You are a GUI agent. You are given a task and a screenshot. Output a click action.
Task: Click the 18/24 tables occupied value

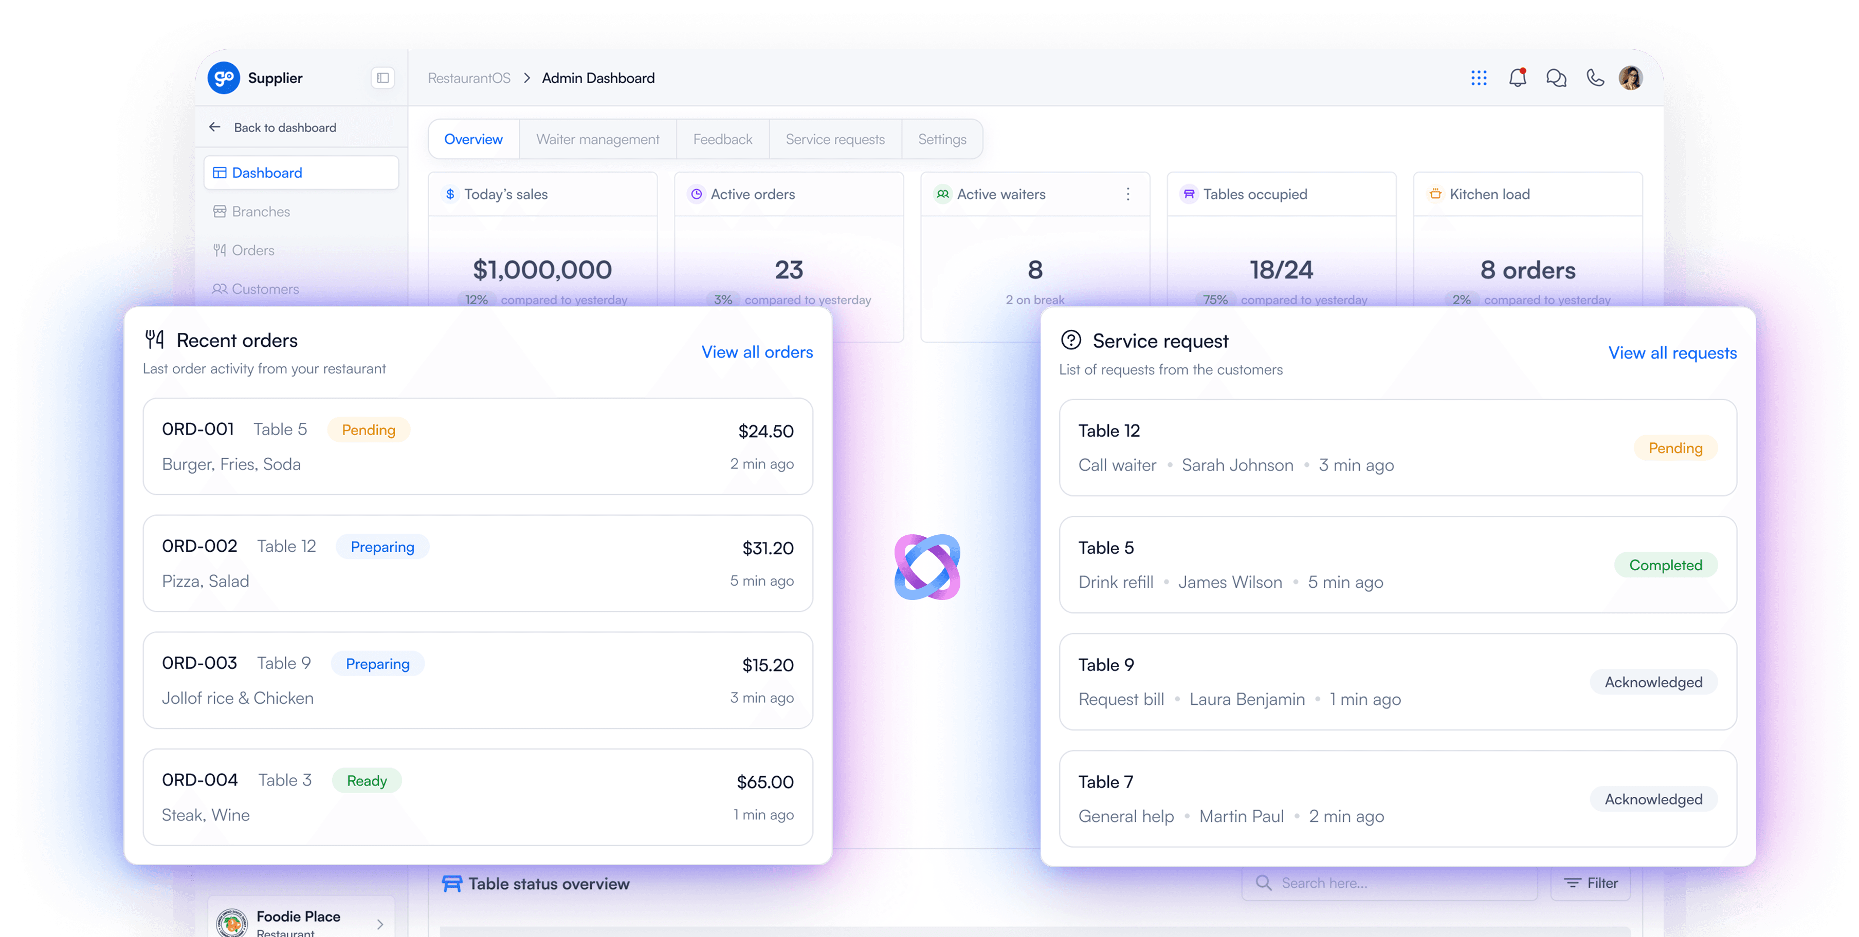pos(1282,270)
